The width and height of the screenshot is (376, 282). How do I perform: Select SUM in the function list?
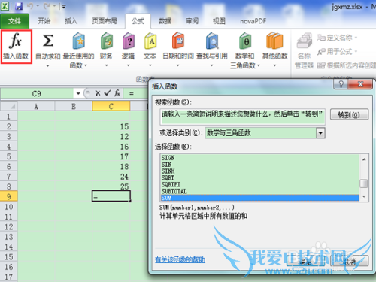(259, 198)
